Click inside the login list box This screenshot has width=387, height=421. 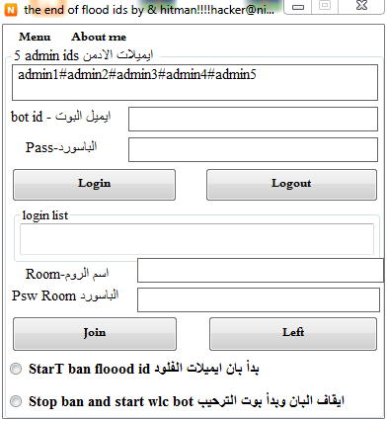click(x=196, y=239)
